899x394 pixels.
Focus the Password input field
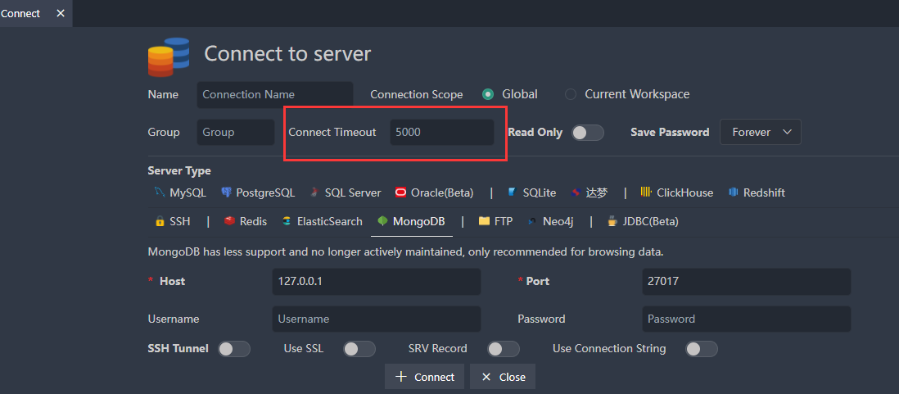pyautogui.click(x=747, y=319)
